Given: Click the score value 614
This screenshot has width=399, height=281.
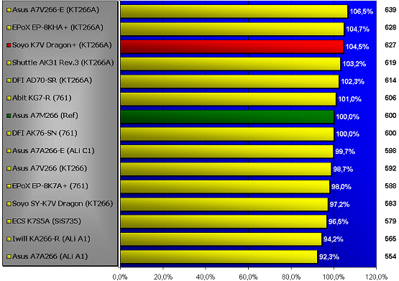Looking at the screenshot, I should point(390,80).
